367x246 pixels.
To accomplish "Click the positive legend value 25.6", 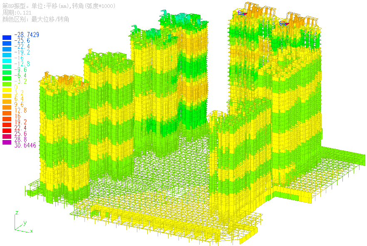I will click(x=21, y=133).
